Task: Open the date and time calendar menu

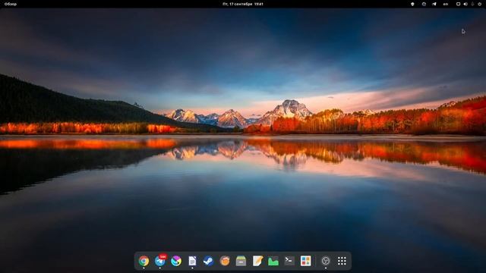Action: [x=243, y=4]
